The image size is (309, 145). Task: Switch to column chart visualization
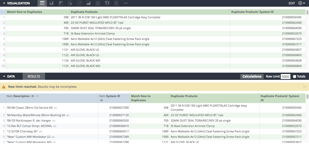[x=51, y=3]
